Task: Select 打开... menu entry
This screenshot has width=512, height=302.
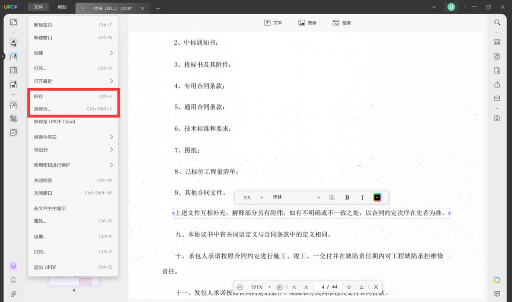Action: tap(73, 68)
